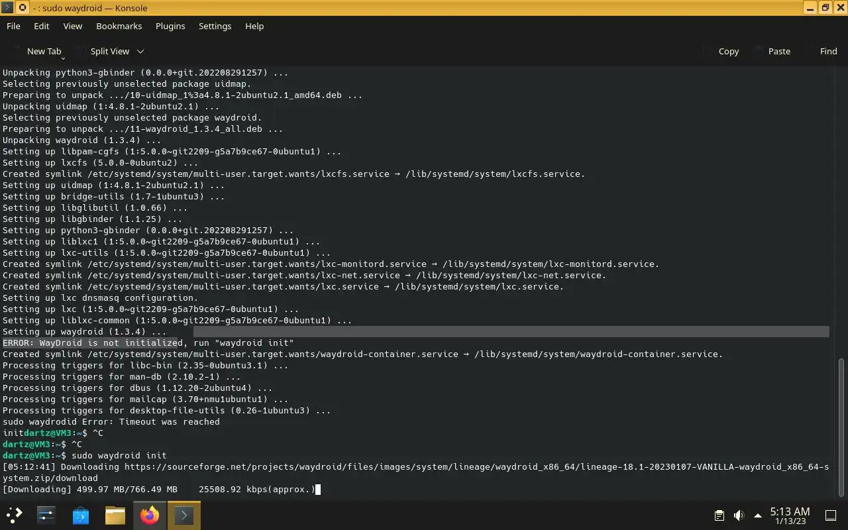
Task: Click the "Unpacking python3-gbinder" line
Action: tap(146, 72)
